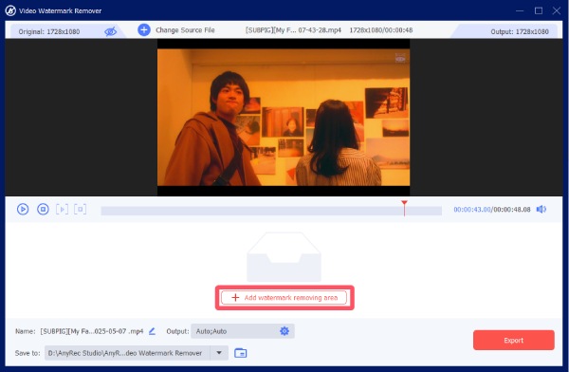Click the set start point bracket icon

62,209
